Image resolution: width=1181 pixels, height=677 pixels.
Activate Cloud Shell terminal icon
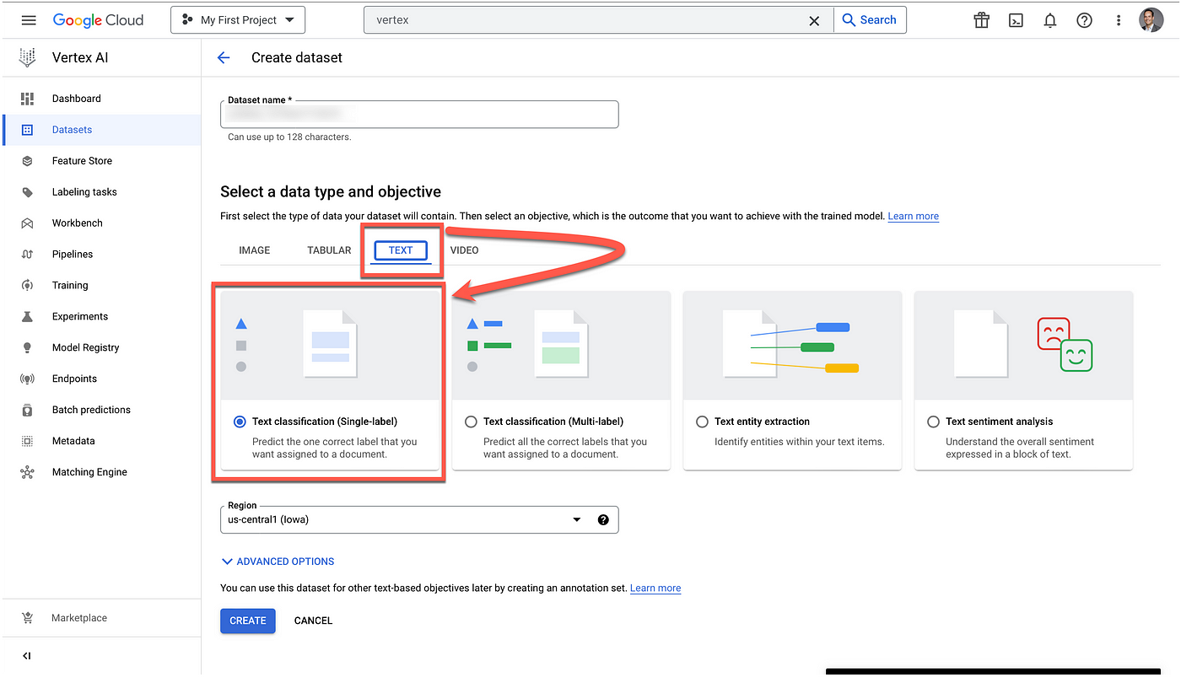coord(1017,20)
